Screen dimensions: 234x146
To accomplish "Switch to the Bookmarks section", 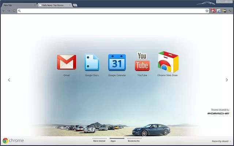I will [133, 141].
